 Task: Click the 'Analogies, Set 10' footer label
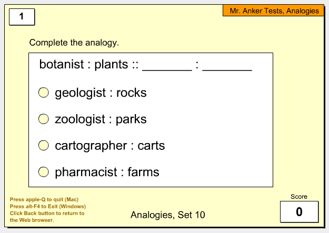pos(167,215)
